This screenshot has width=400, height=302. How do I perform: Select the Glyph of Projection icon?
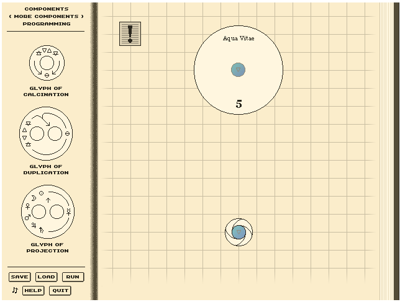click(48, 211)
